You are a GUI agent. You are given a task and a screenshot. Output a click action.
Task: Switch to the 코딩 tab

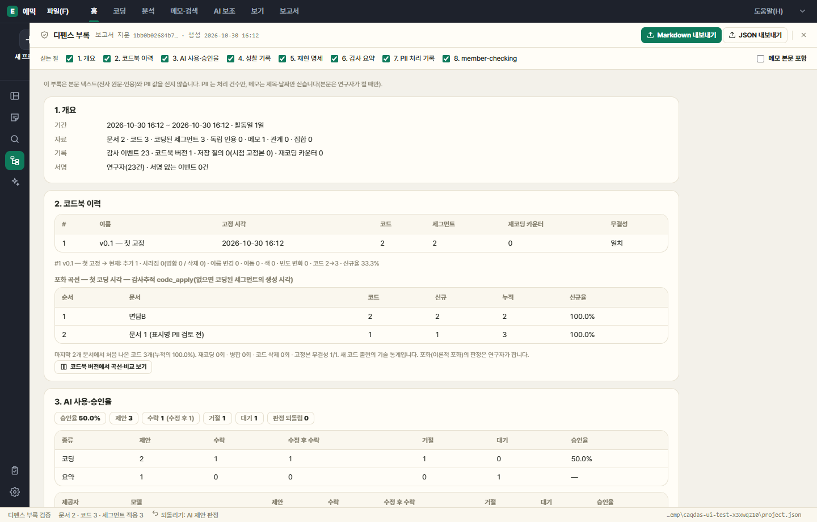click(119, 11)
